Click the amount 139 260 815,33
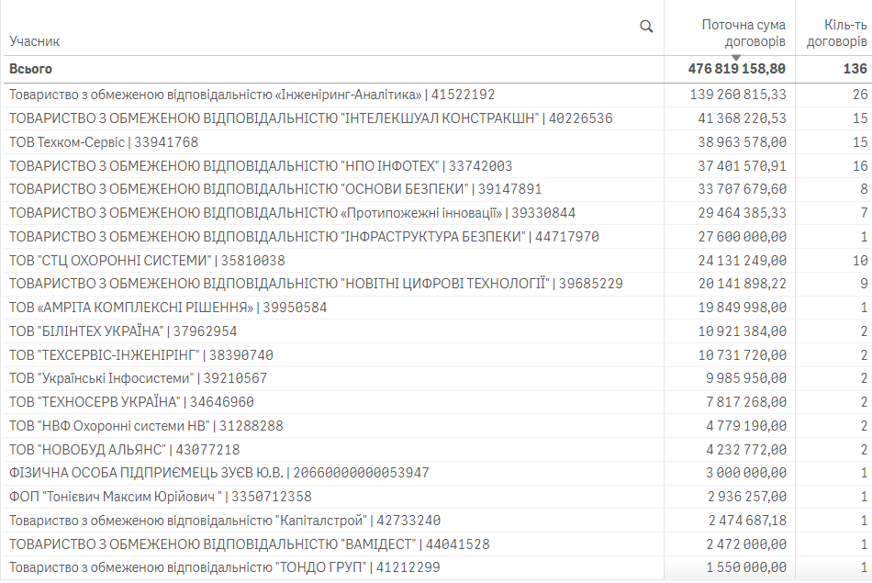 [x=738, y=95]
